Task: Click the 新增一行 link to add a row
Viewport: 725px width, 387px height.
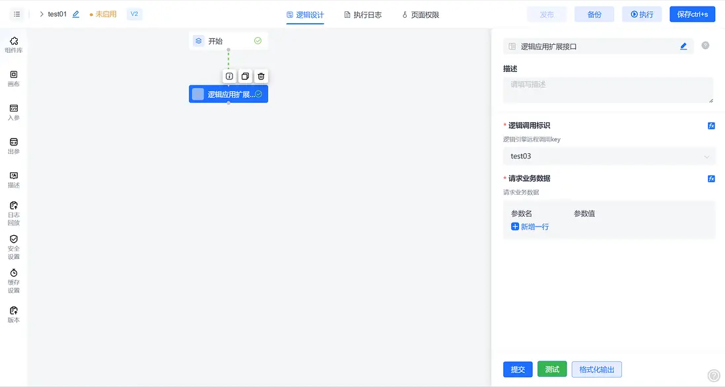Action: click(x=532, y=228)
